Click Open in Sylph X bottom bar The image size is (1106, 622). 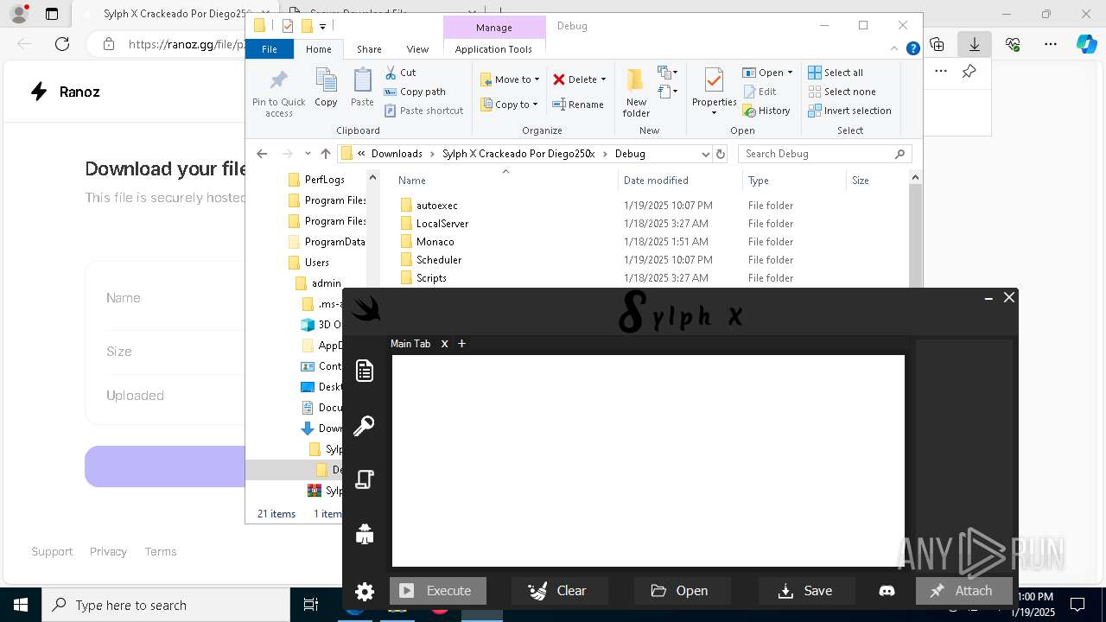click(683, 591)
